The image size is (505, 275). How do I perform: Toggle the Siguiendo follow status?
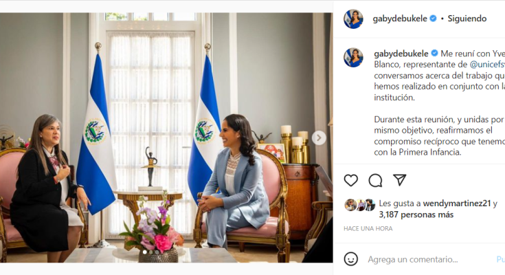tap(467, 19)
